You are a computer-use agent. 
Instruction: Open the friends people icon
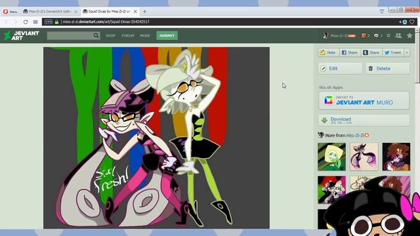pyautogui.click(x=398, y=35)
